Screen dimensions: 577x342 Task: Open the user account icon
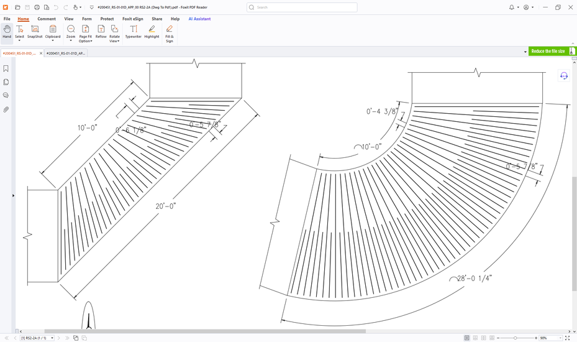[526, 7]
